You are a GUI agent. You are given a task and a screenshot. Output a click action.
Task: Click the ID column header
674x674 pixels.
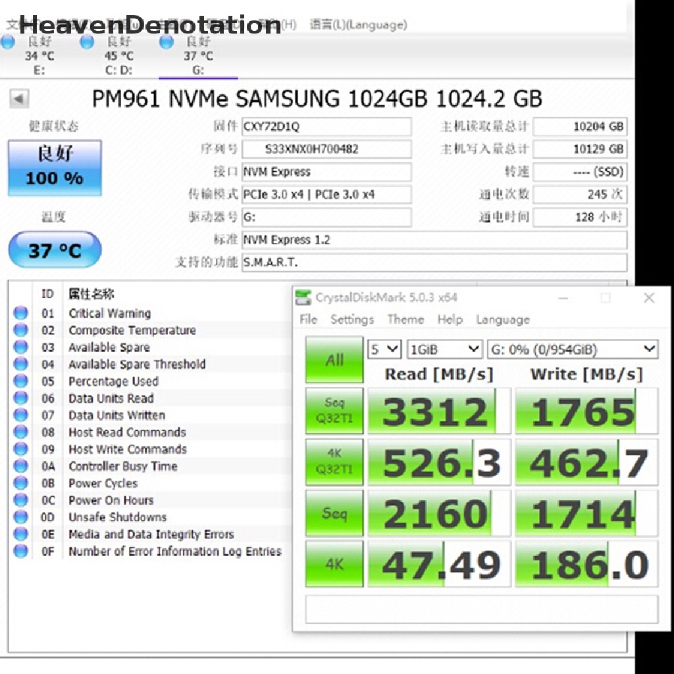pyautogui.click(x=47, y=294)
